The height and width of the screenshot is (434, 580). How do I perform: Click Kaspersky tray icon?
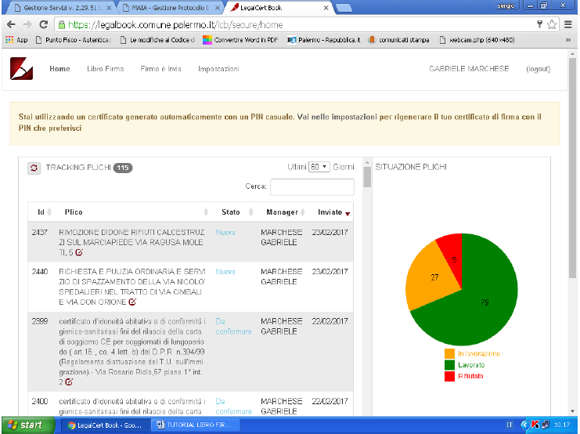tap(535, 425)
